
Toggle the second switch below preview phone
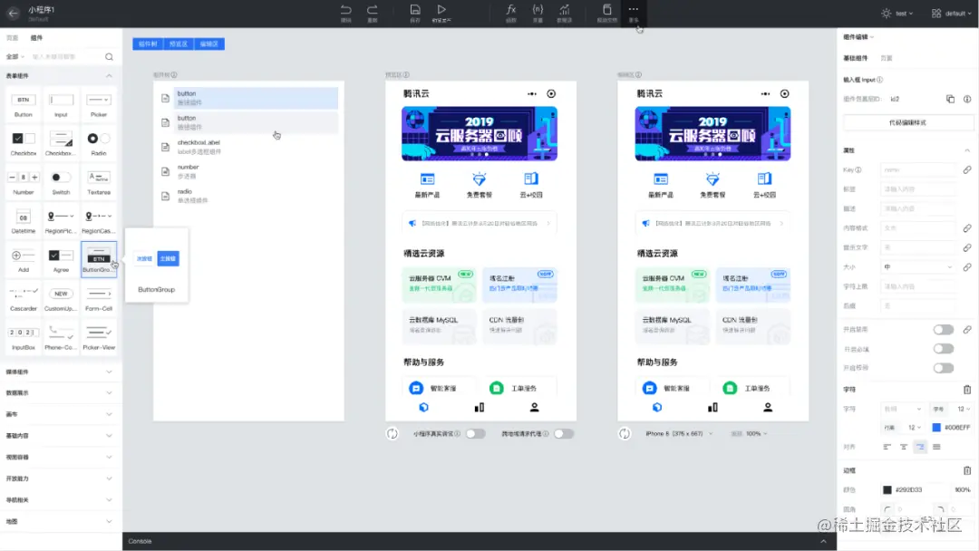(x=564, y=434)
